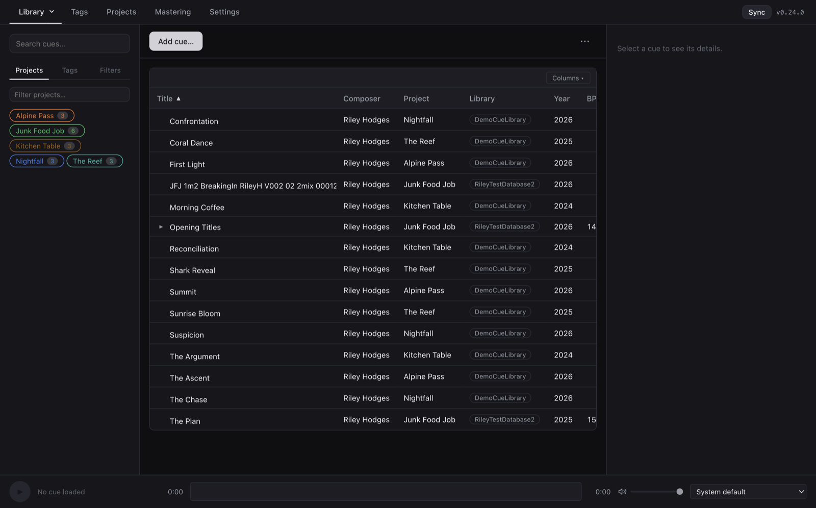
Task: Adjust the volume slider handle
Action: tap(680, 492)
